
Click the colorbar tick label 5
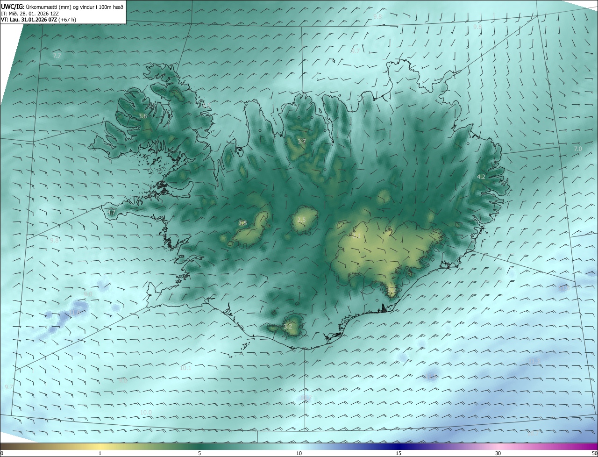pos(199,453)
